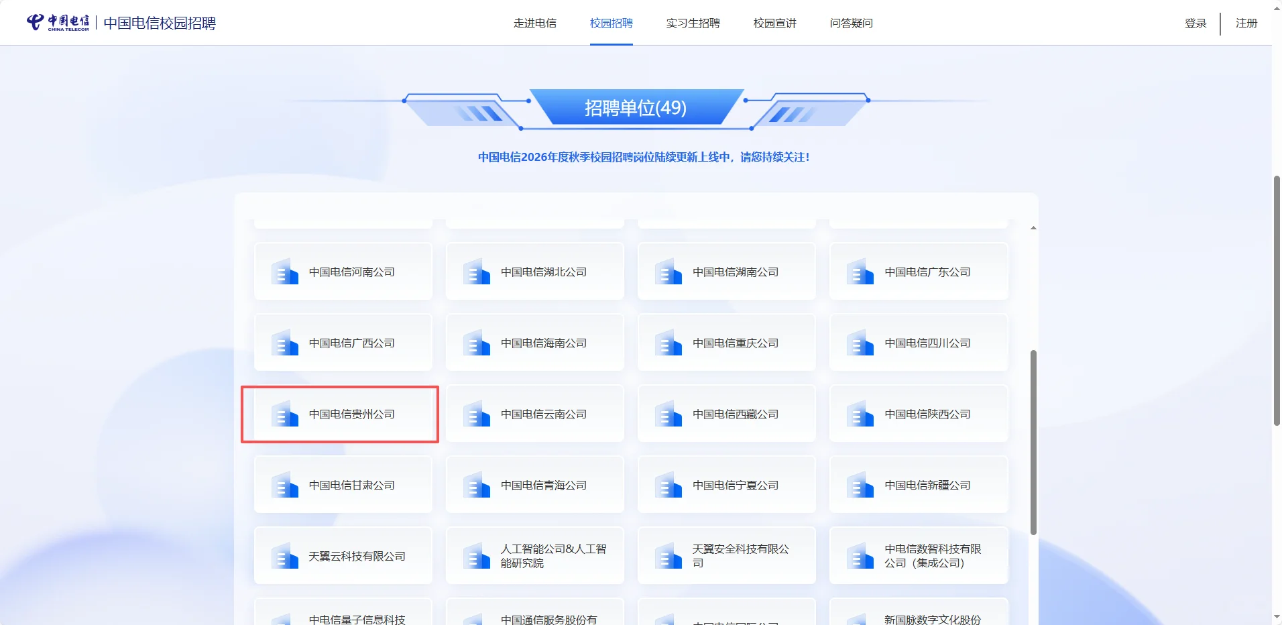This screenshot has height=625, width=1282.
Task: Select the 中国电信甘肃公司 text label
Action: tap(352, 486)
